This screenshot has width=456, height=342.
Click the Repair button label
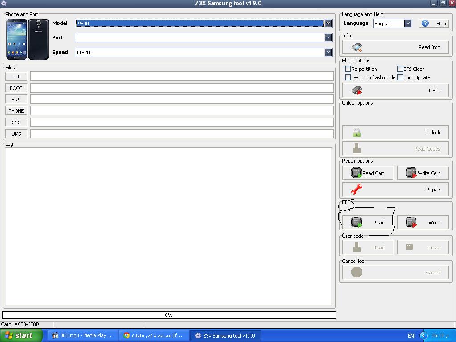point(433,190)
